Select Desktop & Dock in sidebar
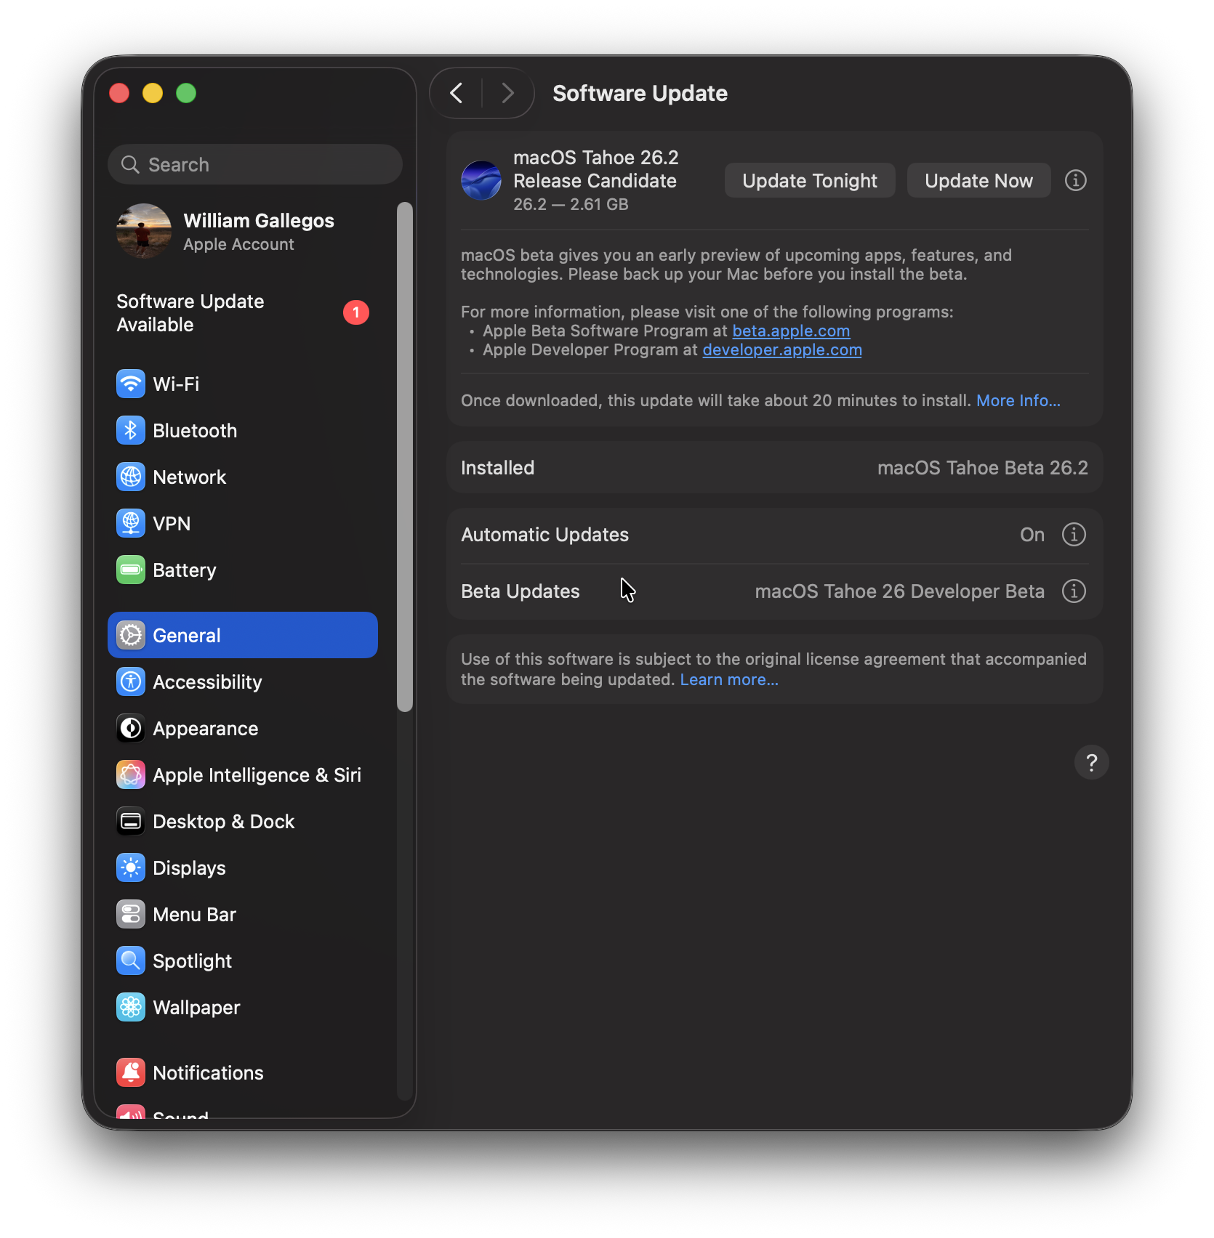 (x=223, y=821)
